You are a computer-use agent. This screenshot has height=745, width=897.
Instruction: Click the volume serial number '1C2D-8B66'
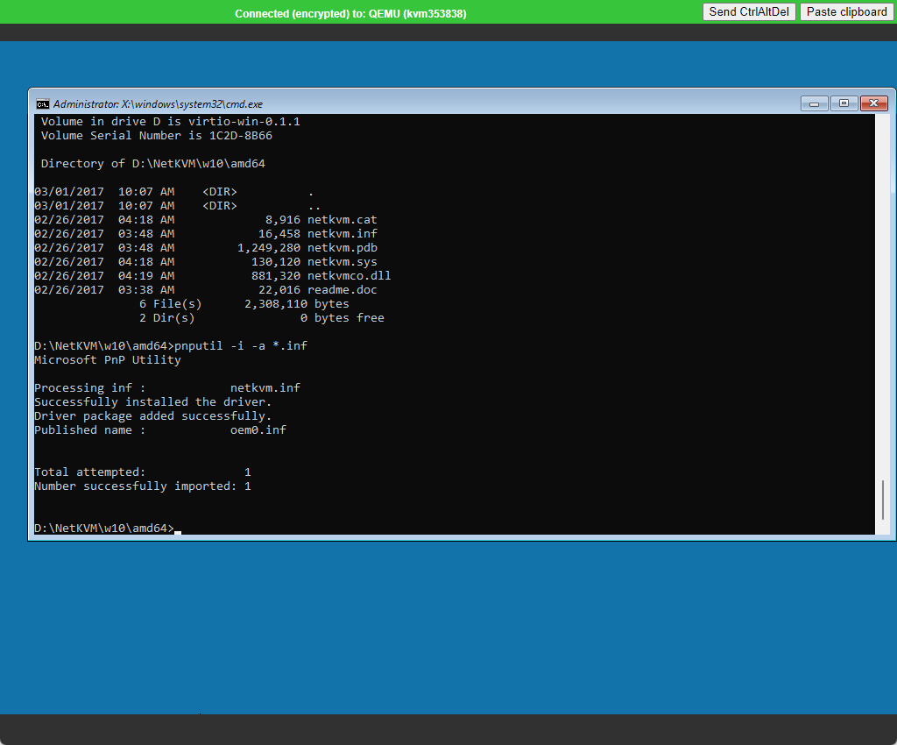(241, 136)
